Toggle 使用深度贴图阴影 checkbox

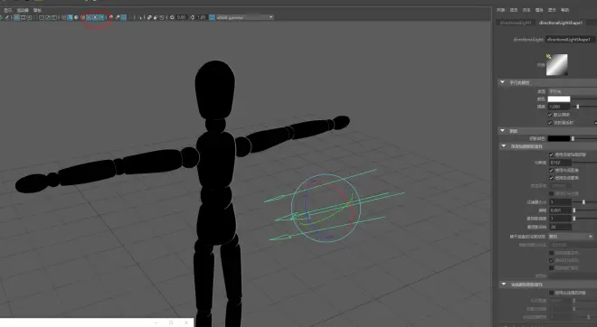551,154
